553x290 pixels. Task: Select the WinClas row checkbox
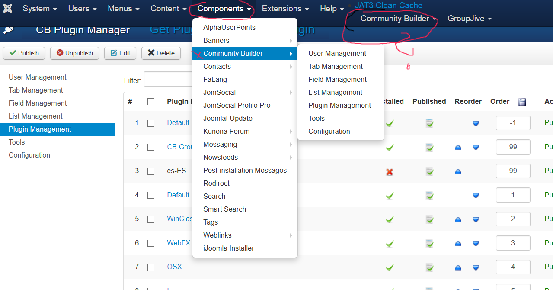coord(151,219)
